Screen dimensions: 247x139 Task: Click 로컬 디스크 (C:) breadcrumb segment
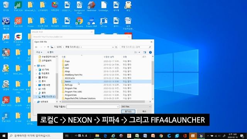point(73,47)
